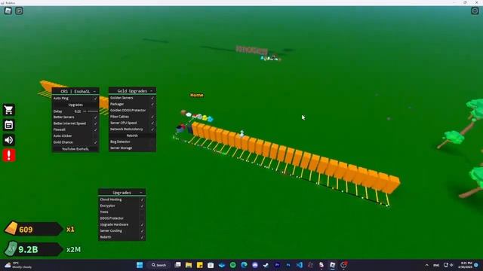Open the weather widget on taskbar

coord(18,265)
